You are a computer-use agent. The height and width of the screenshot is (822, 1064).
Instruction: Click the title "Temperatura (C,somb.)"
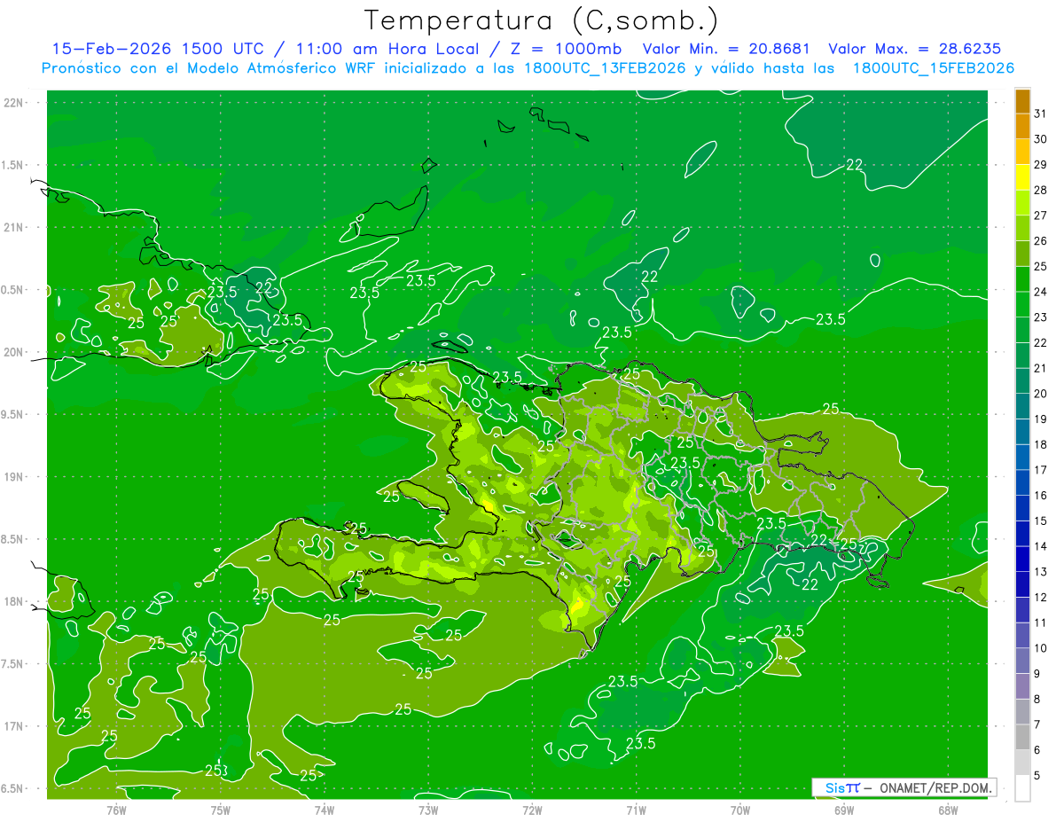[x=542, y=20]
